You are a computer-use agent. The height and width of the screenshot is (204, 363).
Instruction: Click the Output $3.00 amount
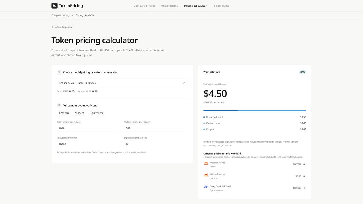pyautogui.click(x=303, y=129)
